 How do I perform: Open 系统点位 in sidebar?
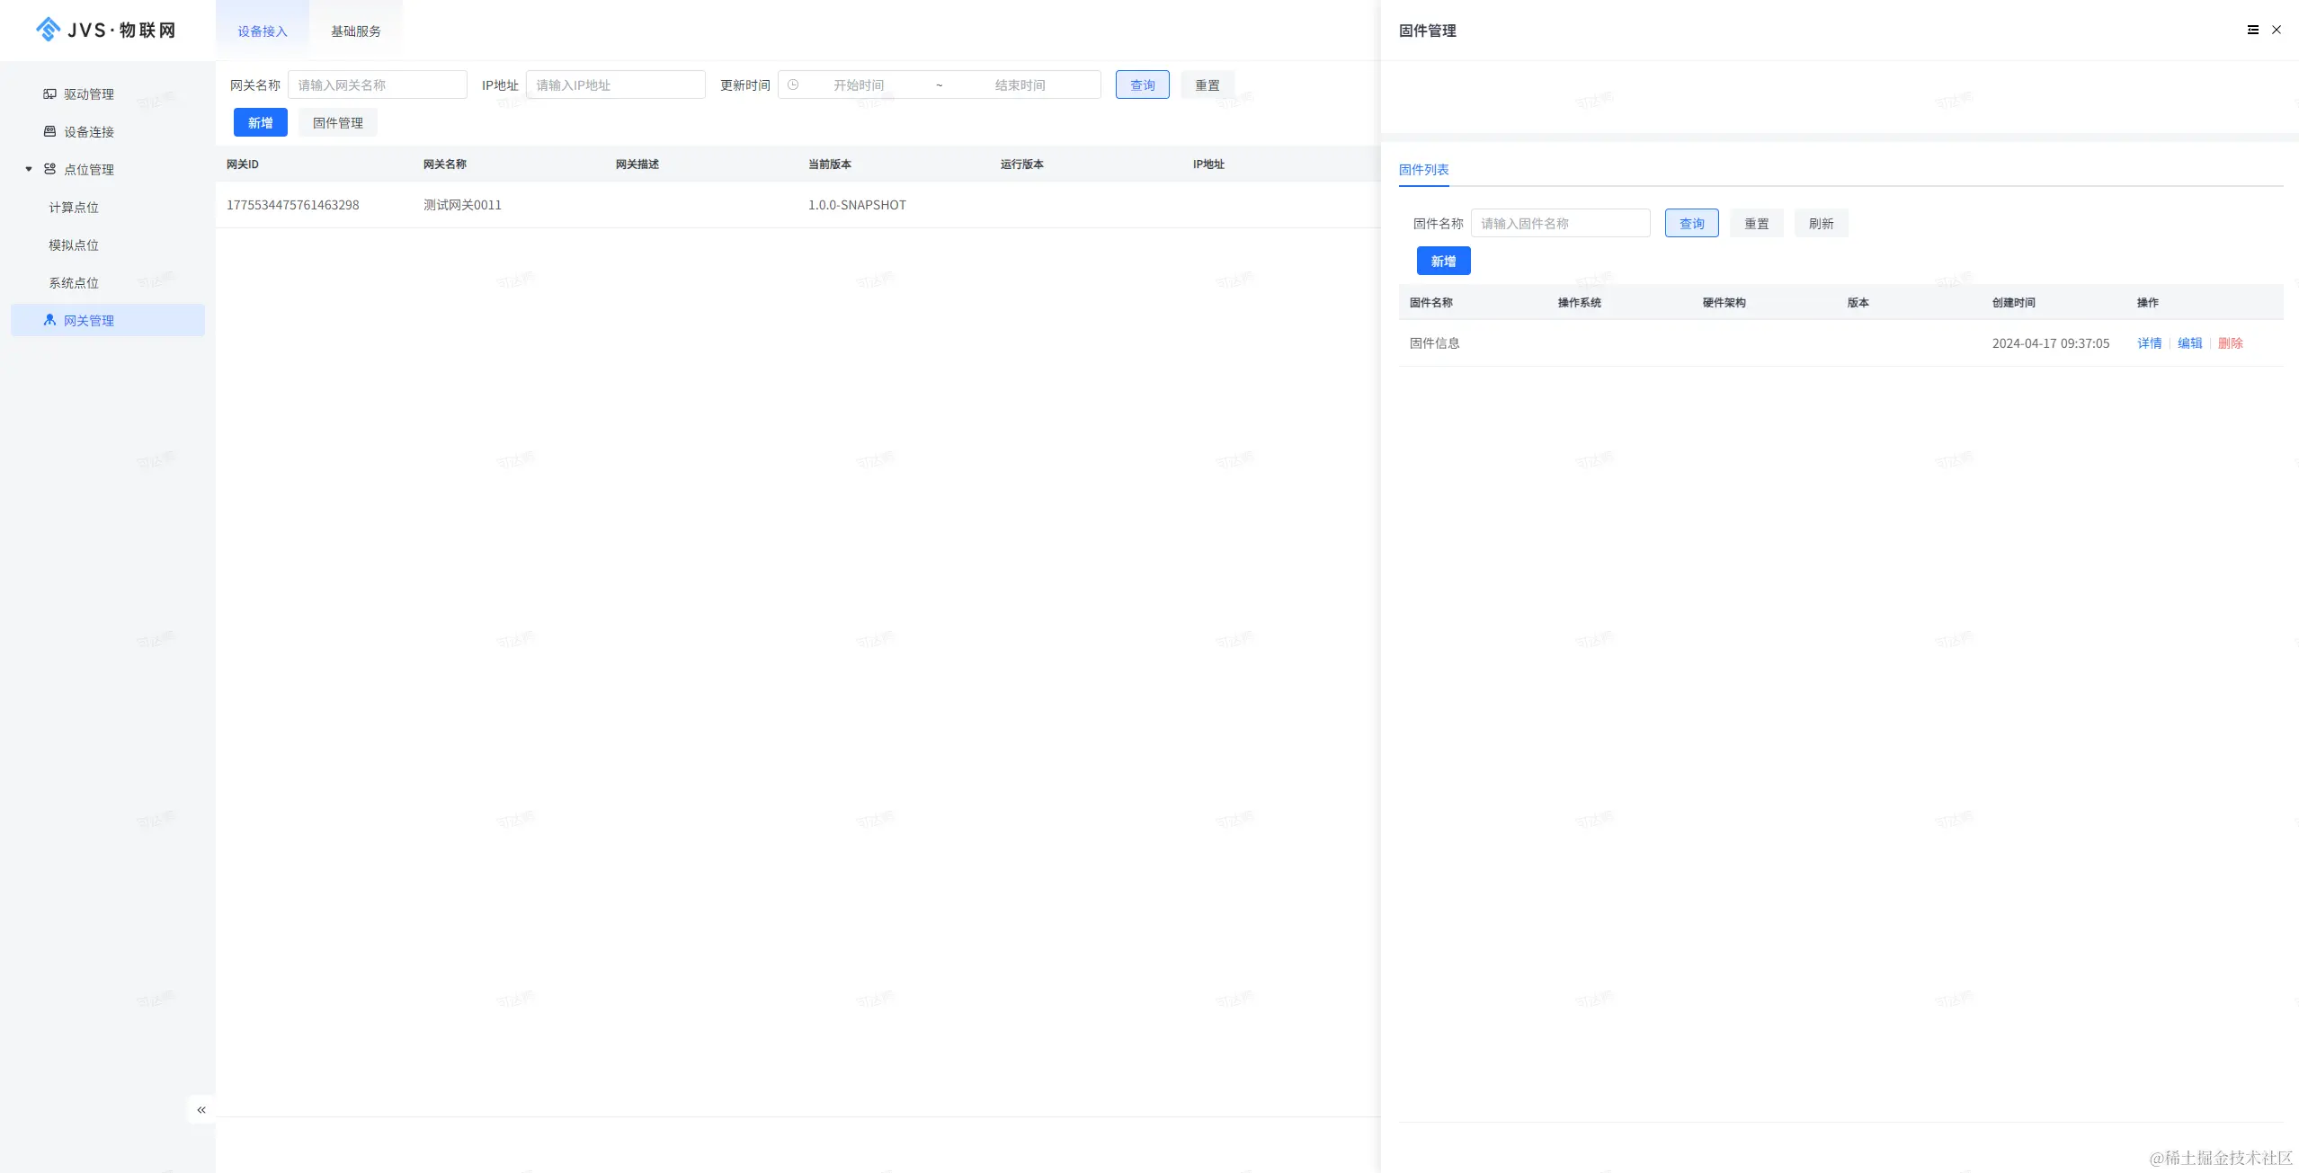tap(74, 282)
